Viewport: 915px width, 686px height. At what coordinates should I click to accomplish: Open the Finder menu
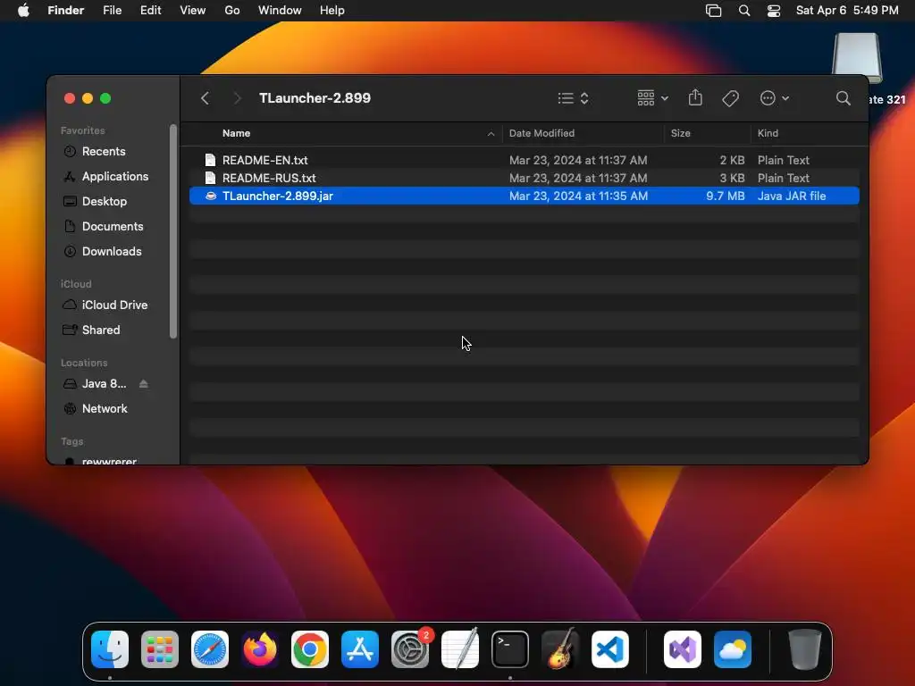(65, 11)
